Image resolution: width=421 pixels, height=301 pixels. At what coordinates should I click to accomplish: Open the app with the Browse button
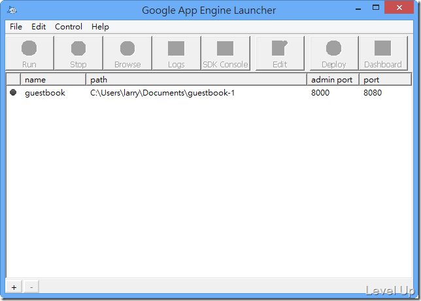(x=127, y=53)
